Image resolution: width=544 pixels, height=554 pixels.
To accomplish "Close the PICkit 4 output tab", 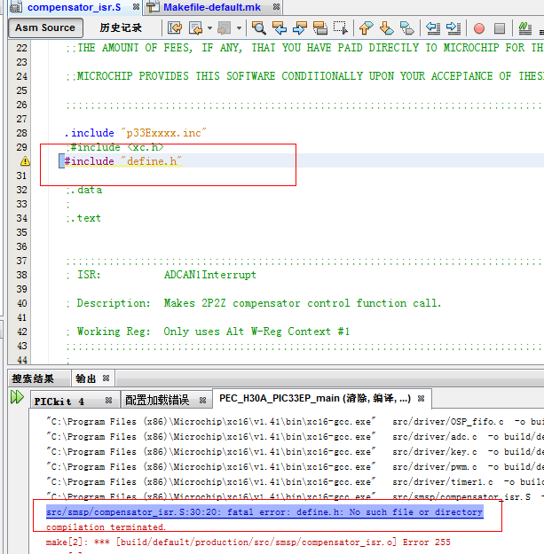I will coord(108,401).
